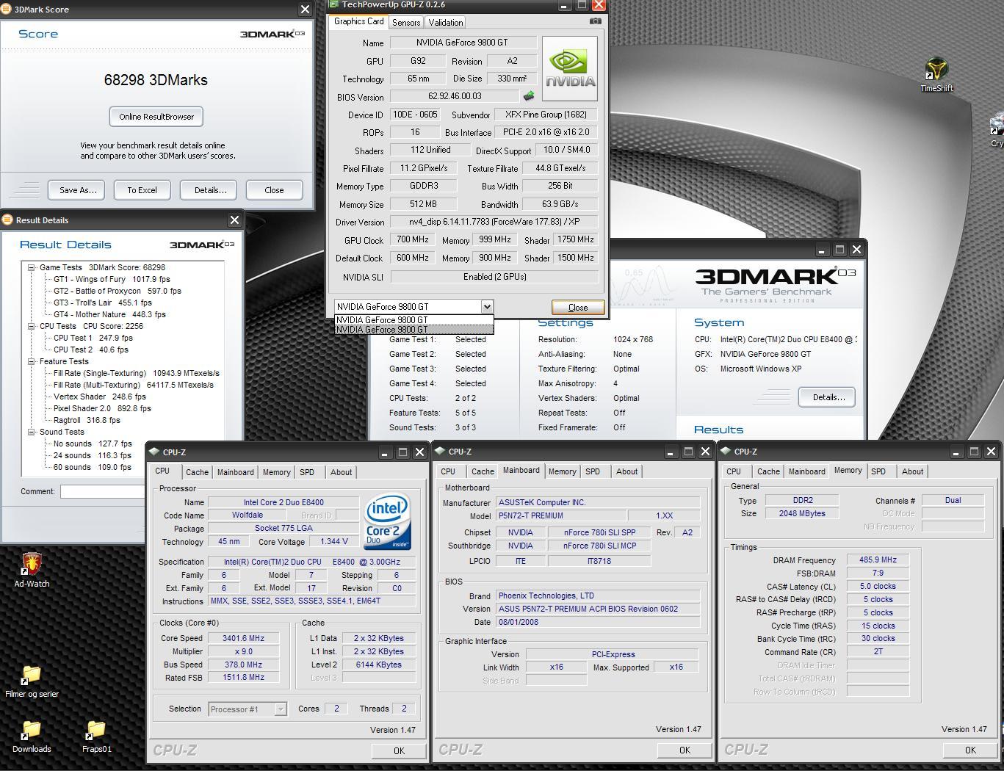The height and width of the screenshot is (771, 1004).
Task: Select the second NVIDIA GeForce 9800 GT entry
Action: tap(414, 330)
